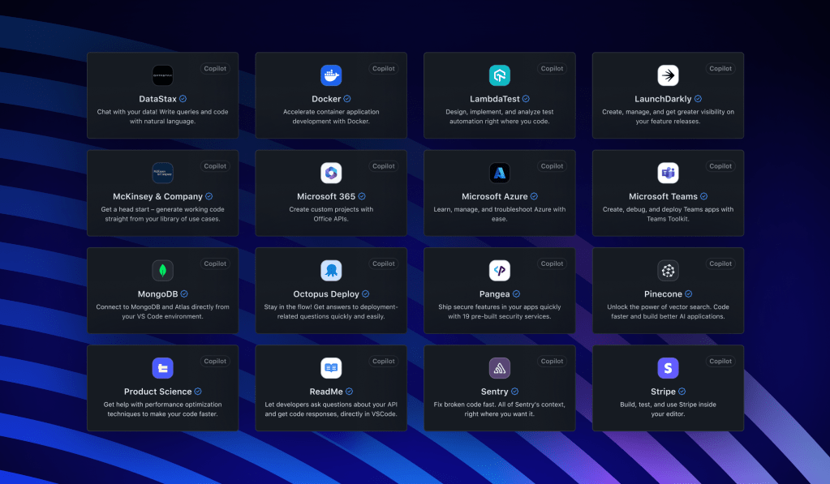Click the Copilot badge on the Docker card

383,68
